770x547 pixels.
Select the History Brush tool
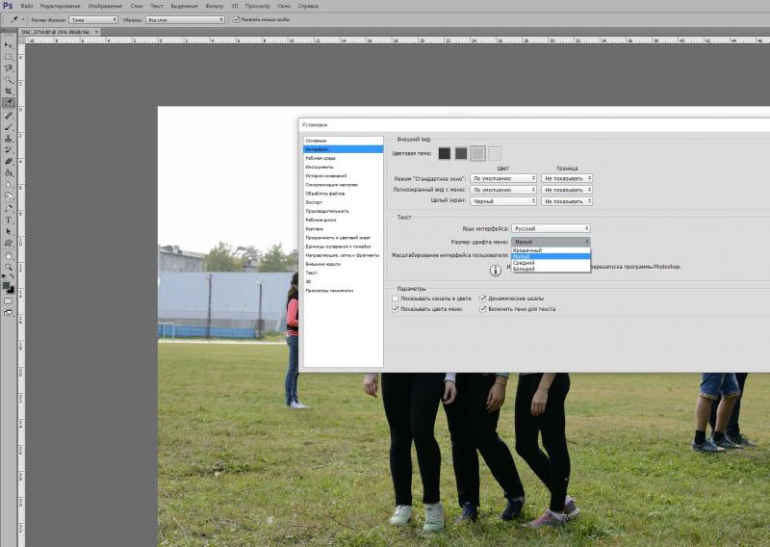[9, 150]
